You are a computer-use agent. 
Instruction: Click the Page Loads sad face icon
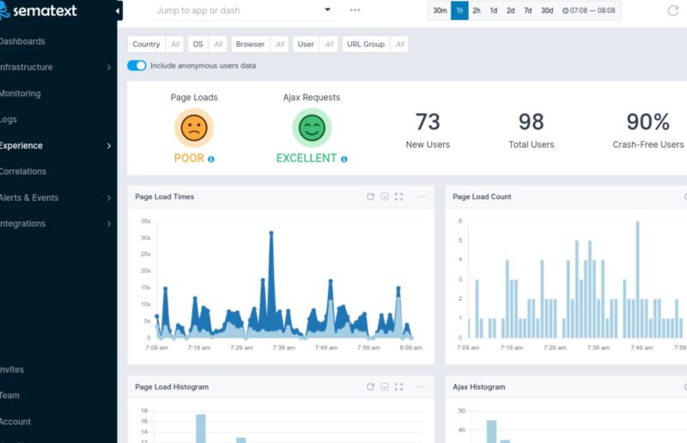[x=194, y=128]
